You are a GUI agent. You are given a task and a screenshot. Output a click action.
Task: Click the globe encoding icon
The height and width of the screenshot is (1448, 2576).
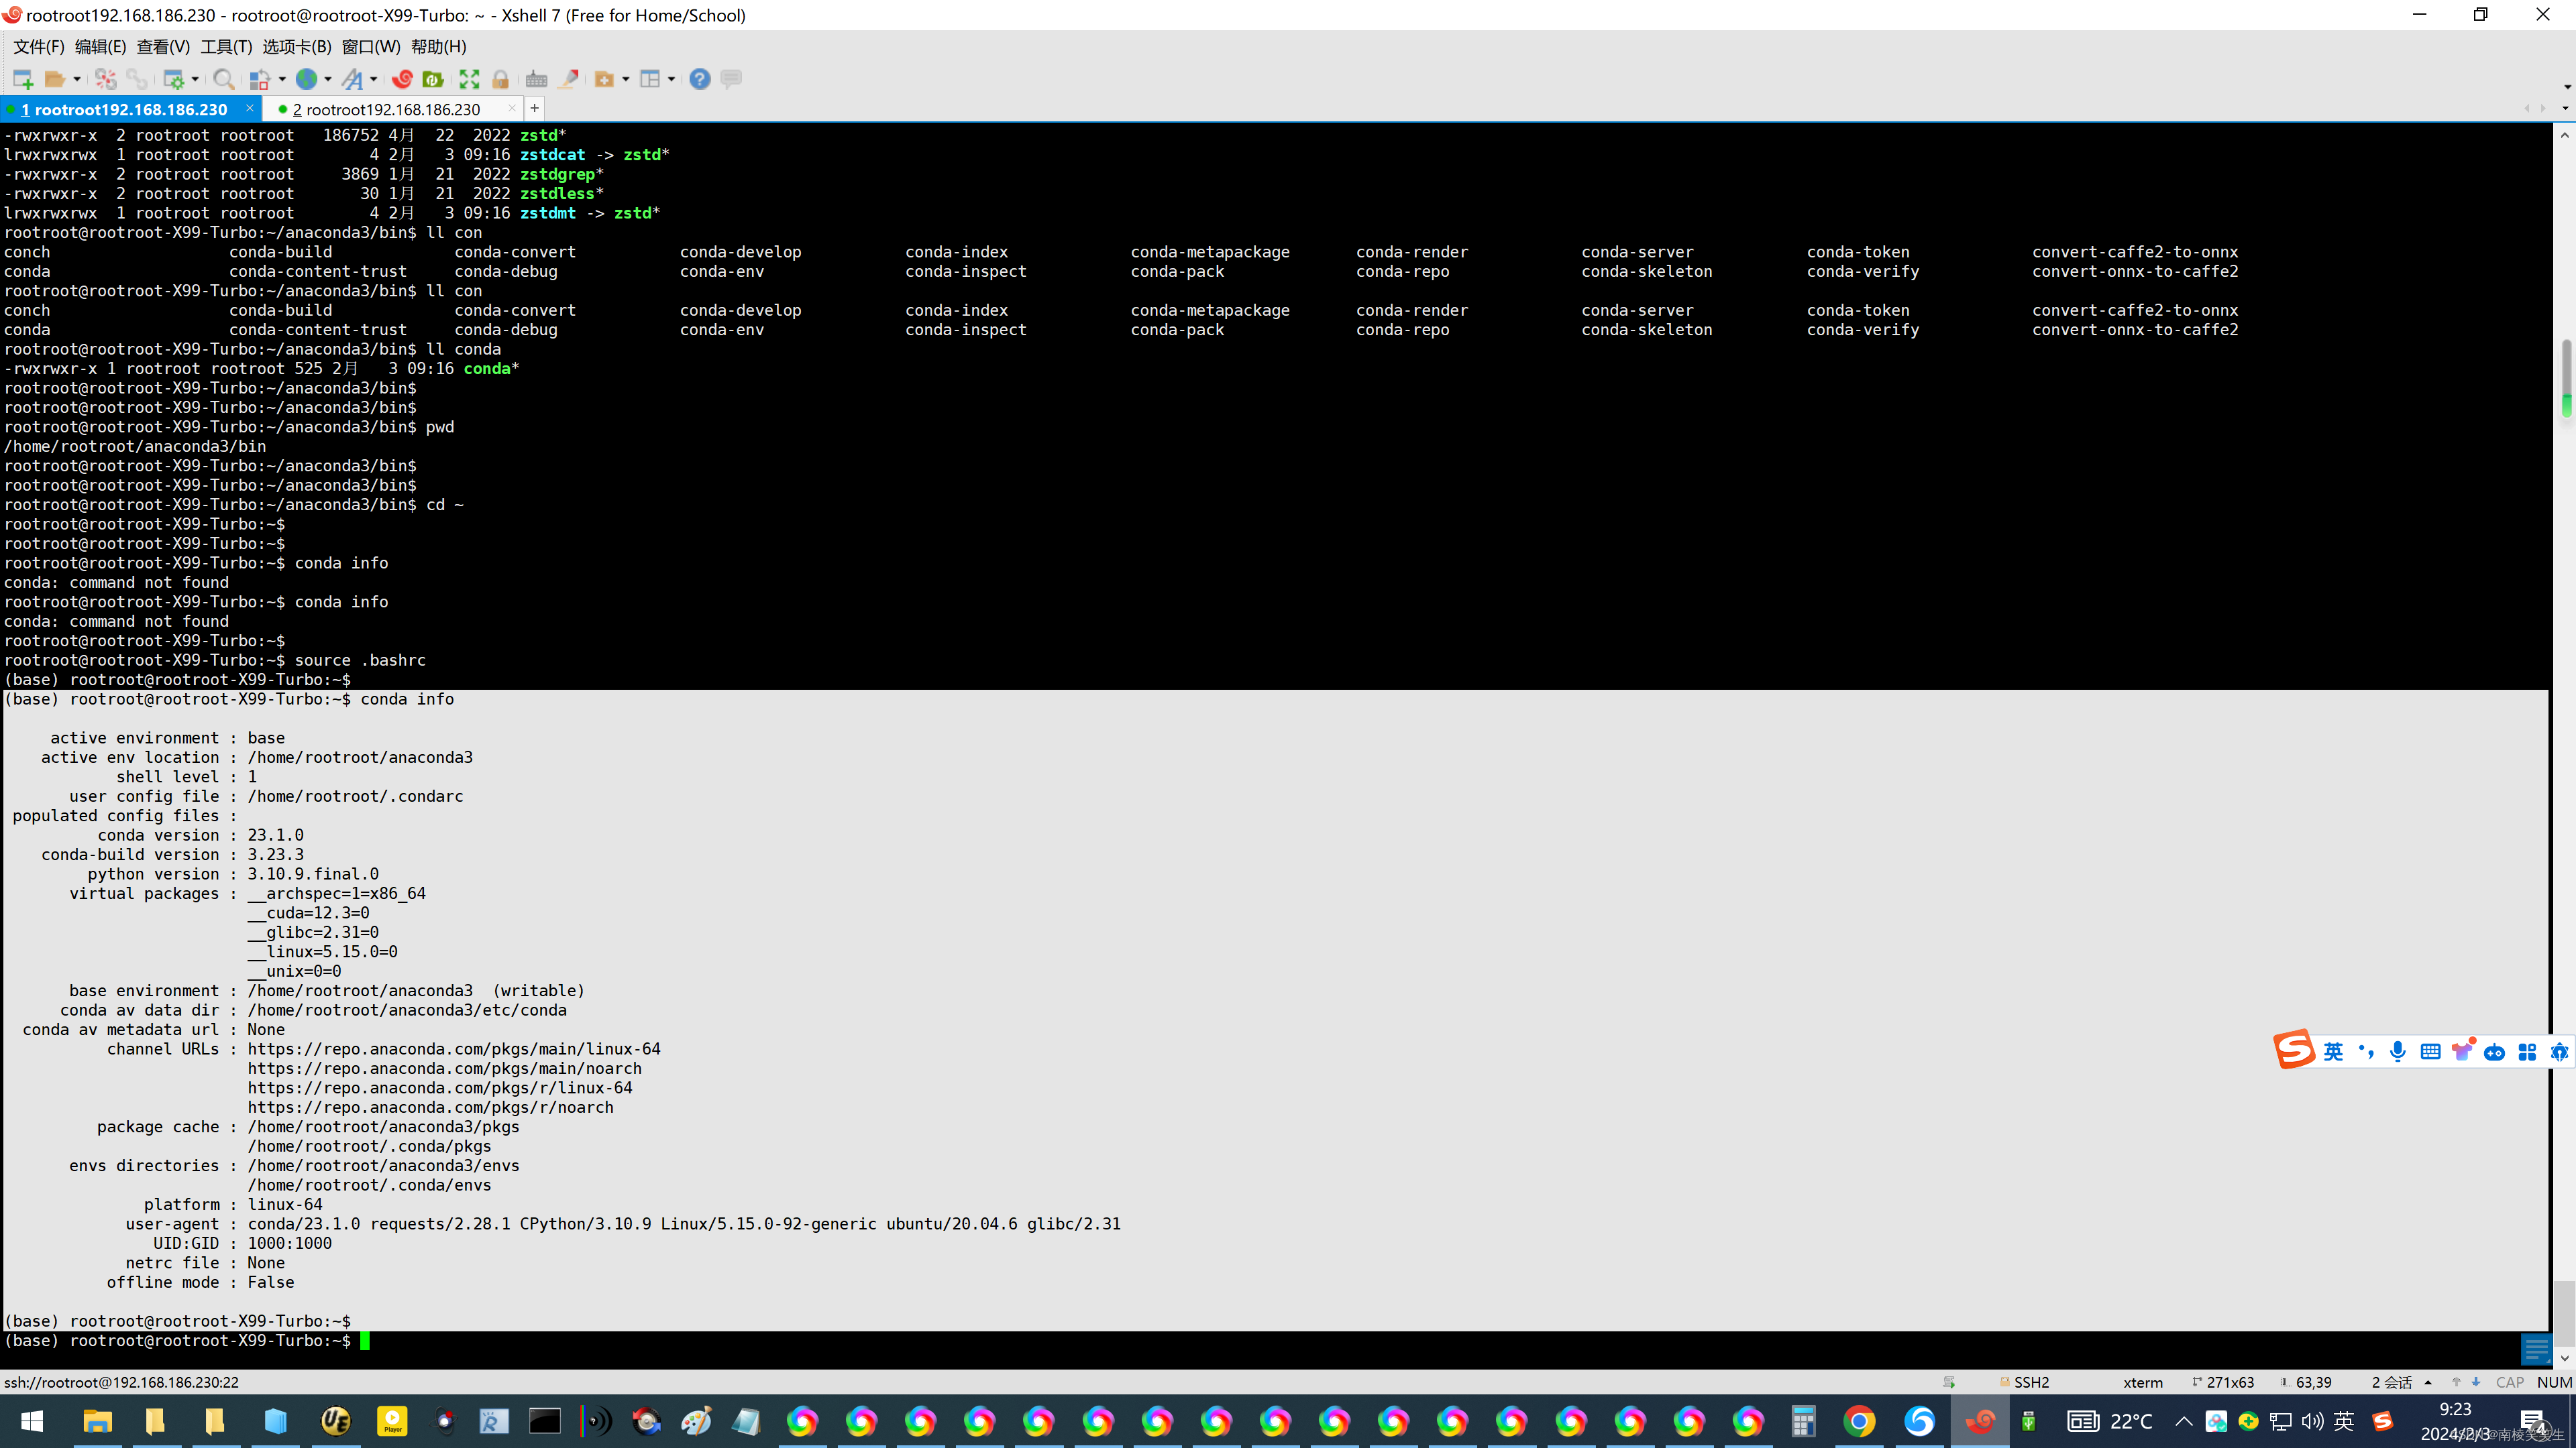(306, 79)
